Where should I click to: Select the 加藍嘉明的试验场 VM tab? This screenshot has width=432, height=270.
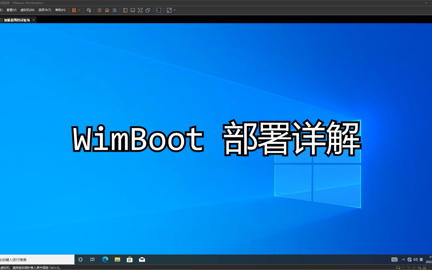16,20
